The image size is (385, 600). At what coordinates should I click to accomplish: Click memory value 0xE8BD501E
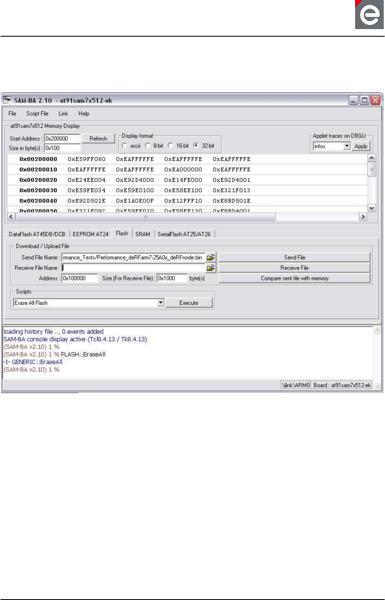tap(232, 201)
